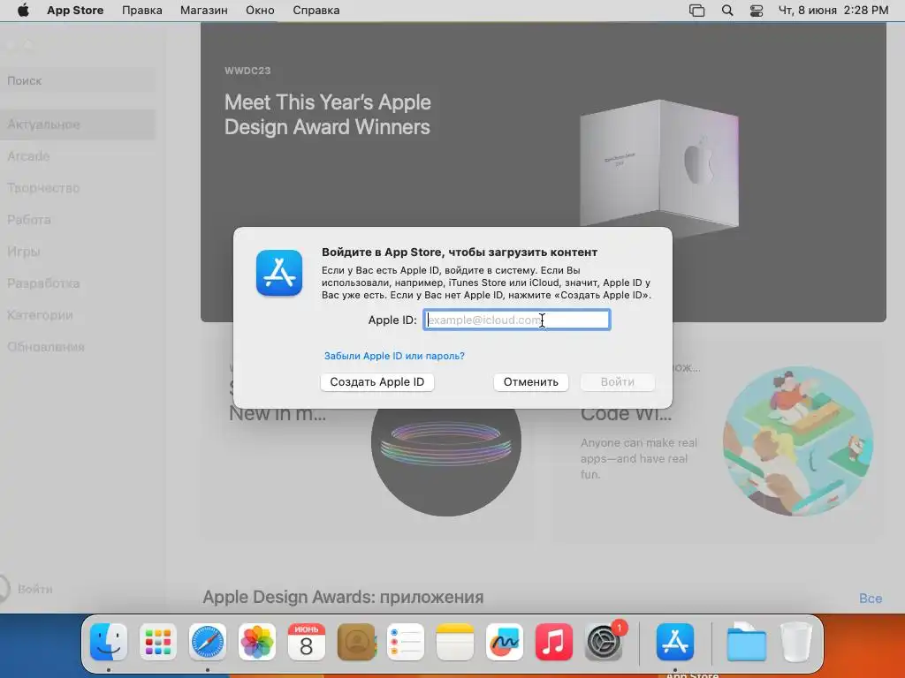Open the Trash in the Dock
905x678 pixels.
tap(796, 641)
